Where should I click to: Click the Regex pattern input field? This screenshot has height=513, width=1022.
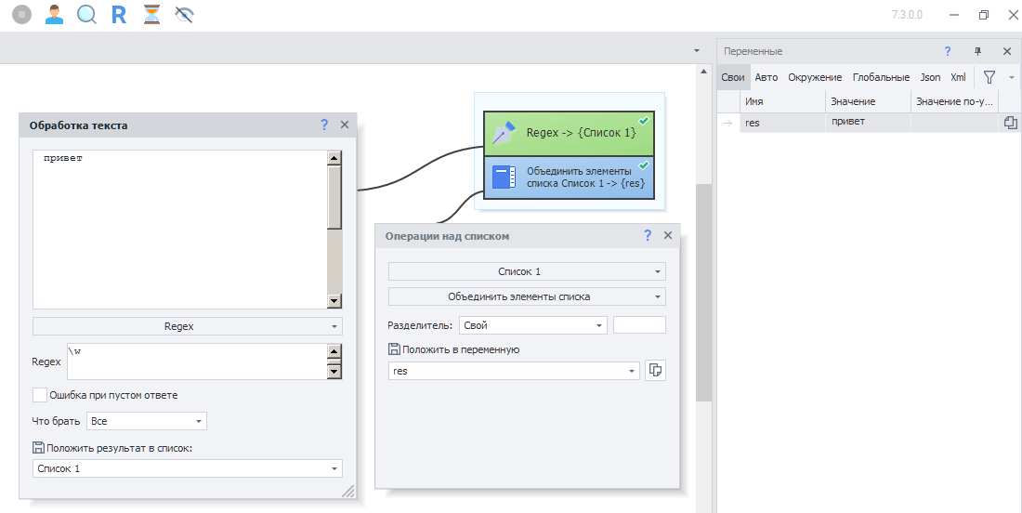click(x=195, y=361)
